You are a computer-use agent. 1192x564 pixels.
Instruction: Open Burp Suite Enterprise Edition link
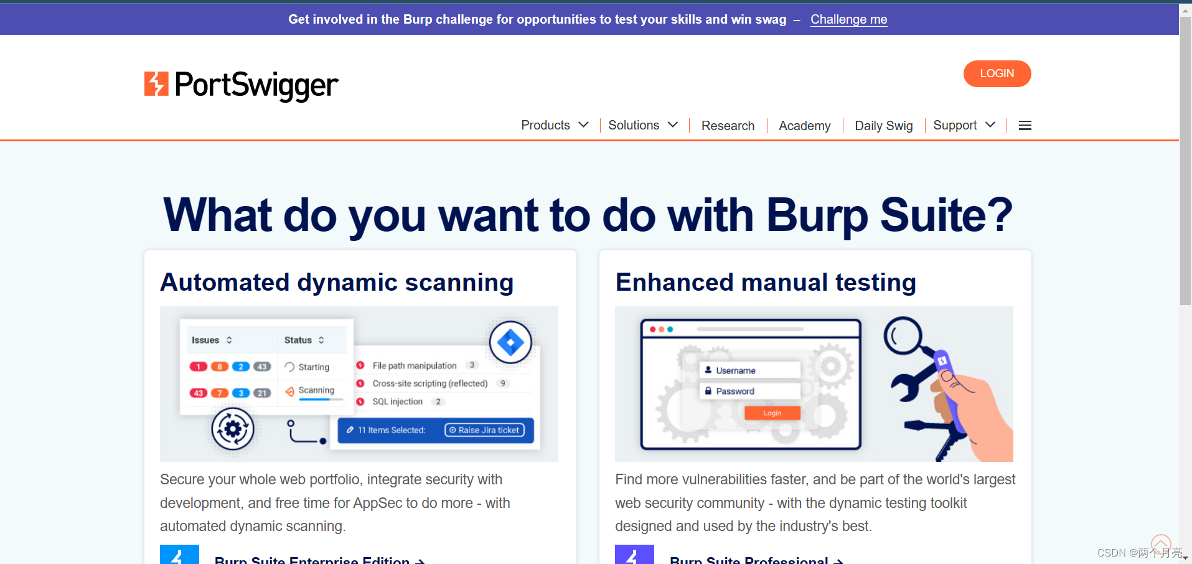tap(319, 560)
